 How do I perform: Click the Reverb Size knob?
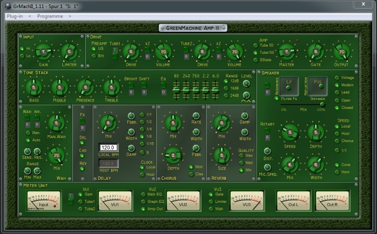pyautogui.click(x=221, y=155)
